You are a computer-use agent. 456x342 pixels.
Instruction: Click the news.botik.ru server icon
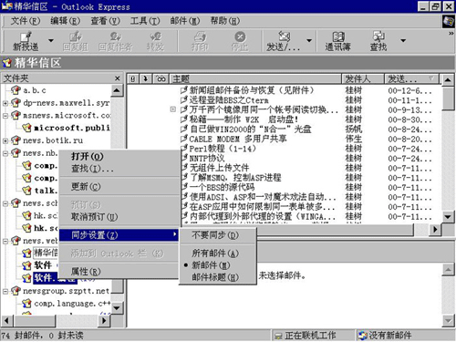pyautogui.click(x=16, y=140)
